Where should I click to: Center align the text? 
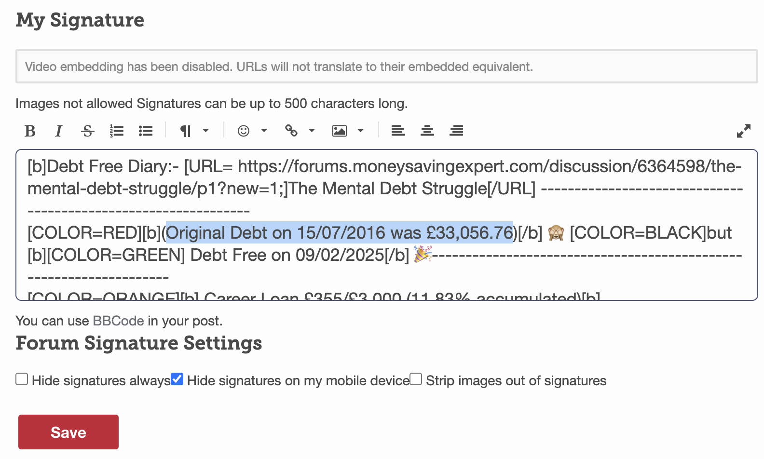click(427, 131)
